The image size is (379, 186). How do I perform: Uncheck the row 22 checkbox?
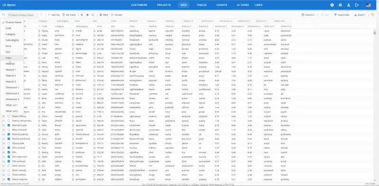[x=9, y=125]
